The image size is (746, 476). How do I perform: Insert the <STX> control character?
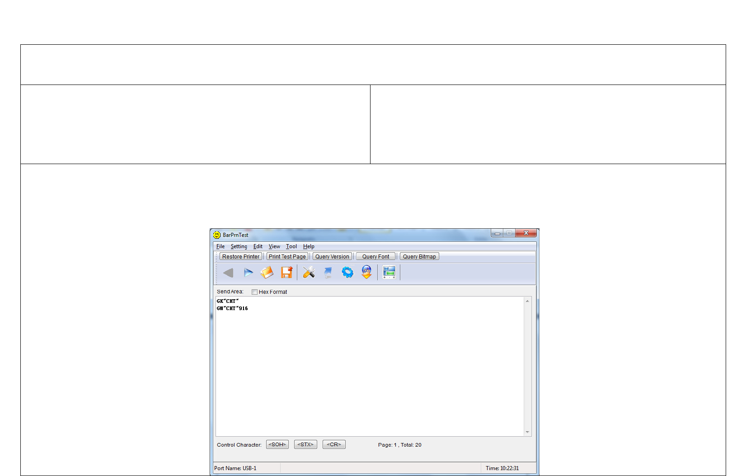pyautogui.click(x=305, y=444)
